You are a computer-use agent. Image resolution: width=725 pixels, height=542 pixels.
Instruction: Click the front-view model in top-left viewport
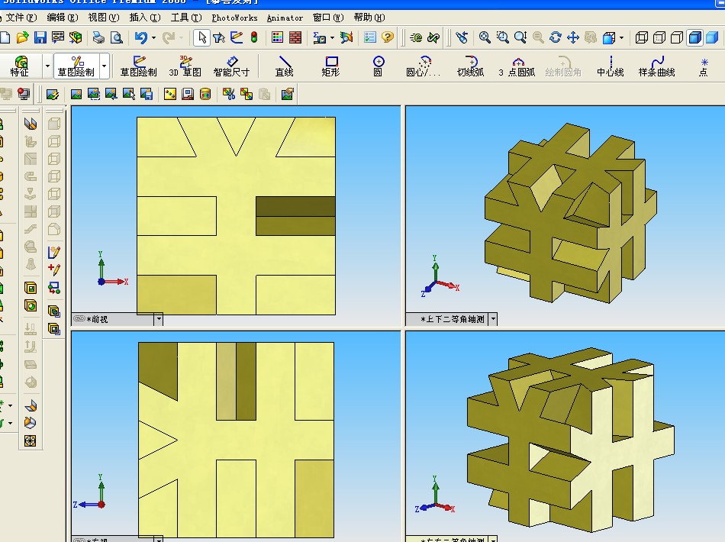237,216
